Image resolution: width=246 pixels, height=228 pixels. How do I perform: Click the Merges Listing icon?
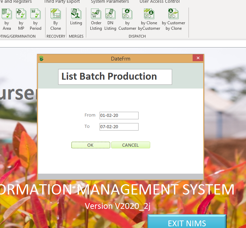pos(76,17)
